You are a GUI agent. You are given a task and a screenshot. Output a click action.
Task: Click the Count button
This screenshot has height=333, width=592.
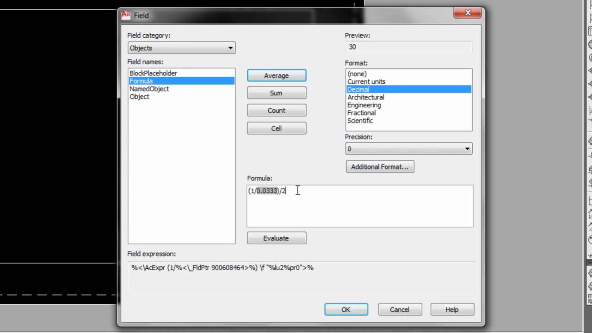pos(277,111)
